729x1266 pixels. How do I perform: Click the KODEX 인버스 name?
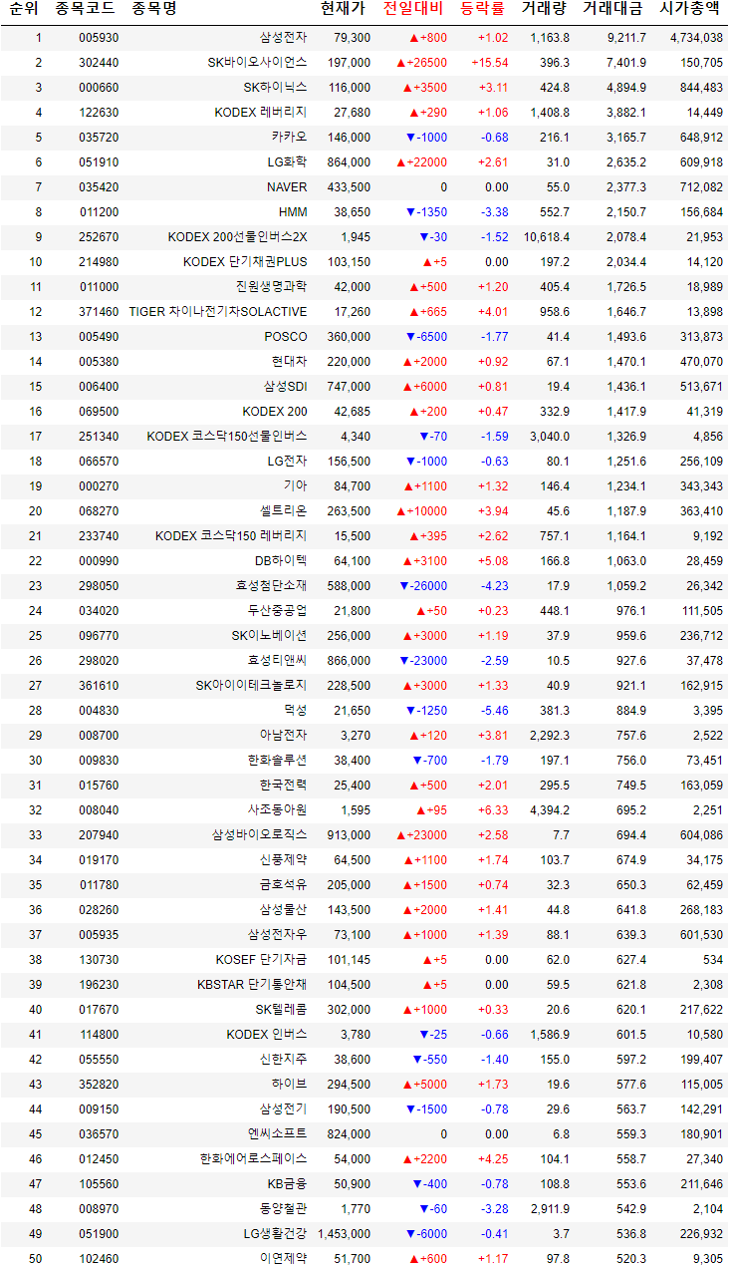click(267, 1035)
